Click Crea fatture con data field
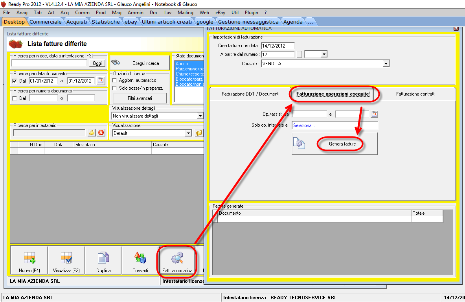This screenshot has width=465, height=302. 278,46
